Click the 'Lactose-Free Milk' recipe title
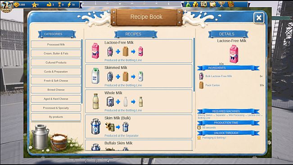This screenshot has width=293, height=165. [119, 43]
